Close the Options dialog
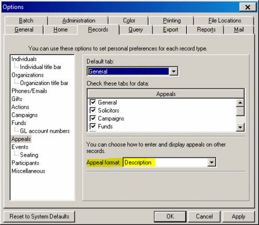The height and width of the screenshot is (225, 259). pos(248,7)
